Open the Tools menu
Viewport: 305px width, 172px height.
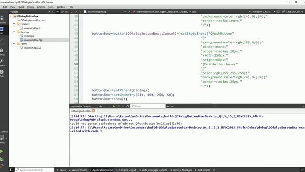51,7
